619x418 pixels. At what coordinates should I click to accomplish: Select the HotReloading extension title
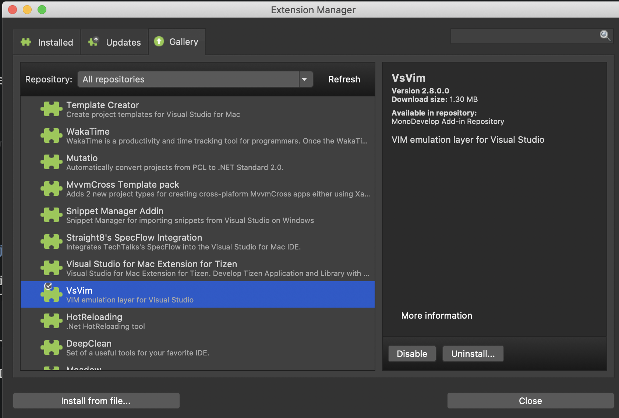coord(94,317)
